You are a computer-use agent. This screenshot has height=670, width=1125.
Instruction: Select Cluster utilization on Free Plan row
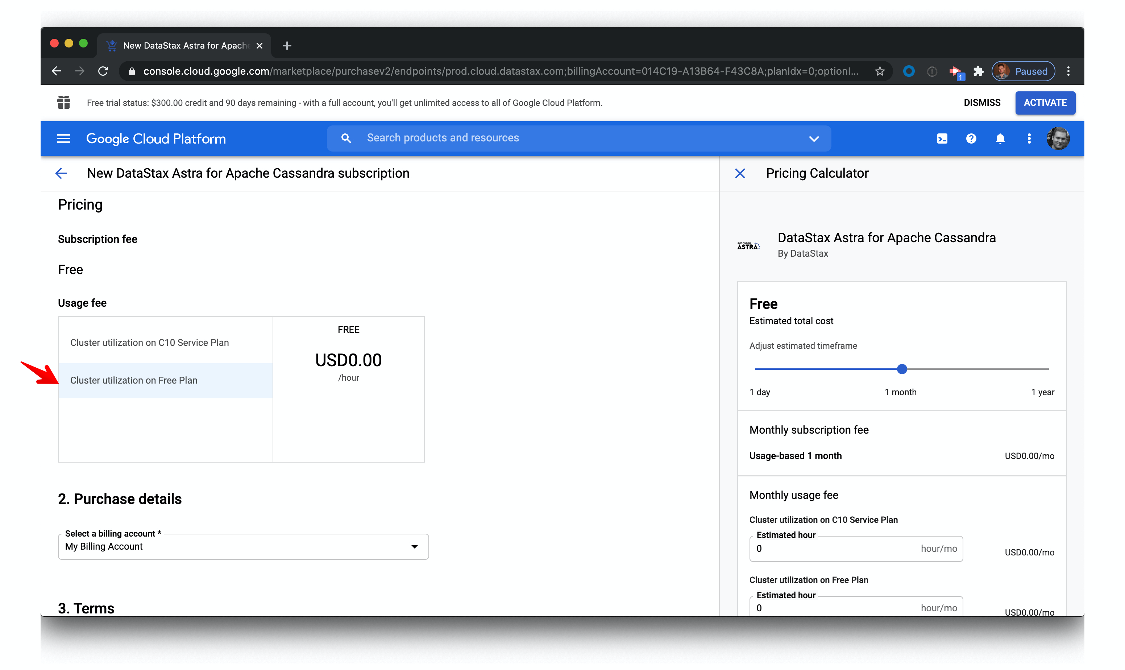pyautogui.click(x=165, y=381)
